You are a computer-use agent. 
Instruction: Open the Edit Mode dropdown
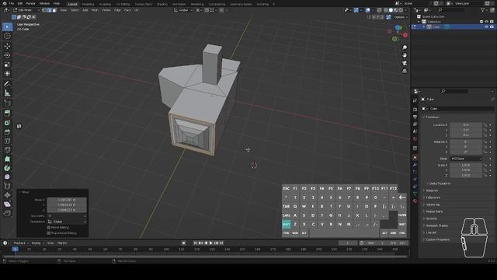pyautogui.click(x=26, y=10)
